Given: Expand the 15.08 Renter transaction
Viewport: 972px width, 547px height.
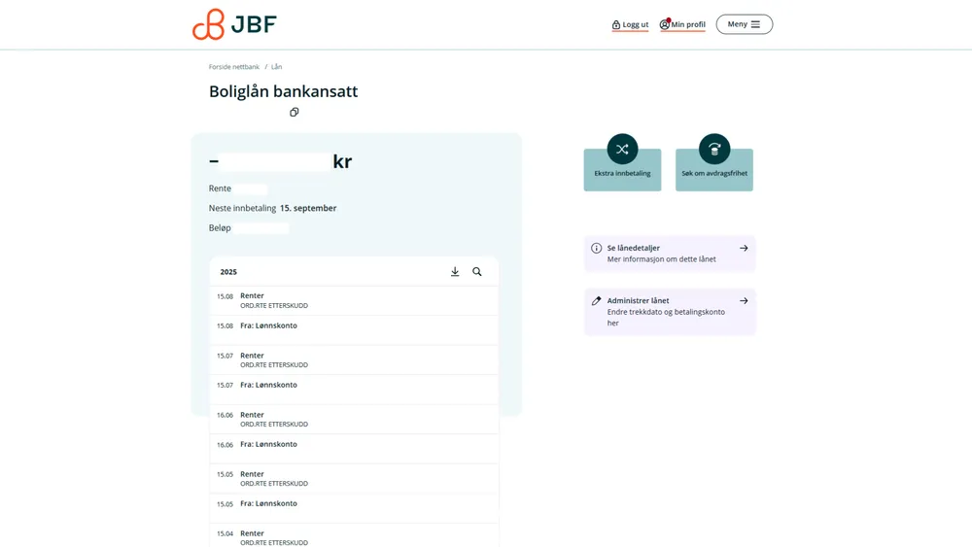Looking at the screenshot, I should pos(354,300).
